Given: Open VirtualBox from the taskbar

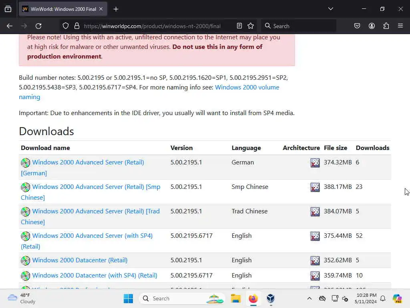Looking at the screenshot, I should click(271, 298).
